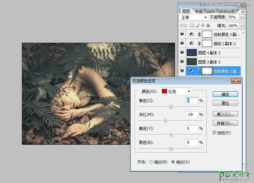Click the 确定 confirm button
Image resolution: width=254 pixels, height=183 pixels.
coord(225,94)
